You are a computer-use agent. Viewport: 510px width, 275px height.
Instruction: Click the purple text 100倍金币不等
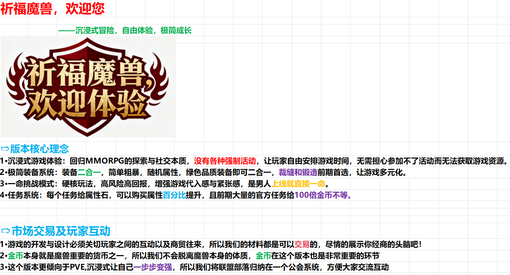(x=322, y=195)
